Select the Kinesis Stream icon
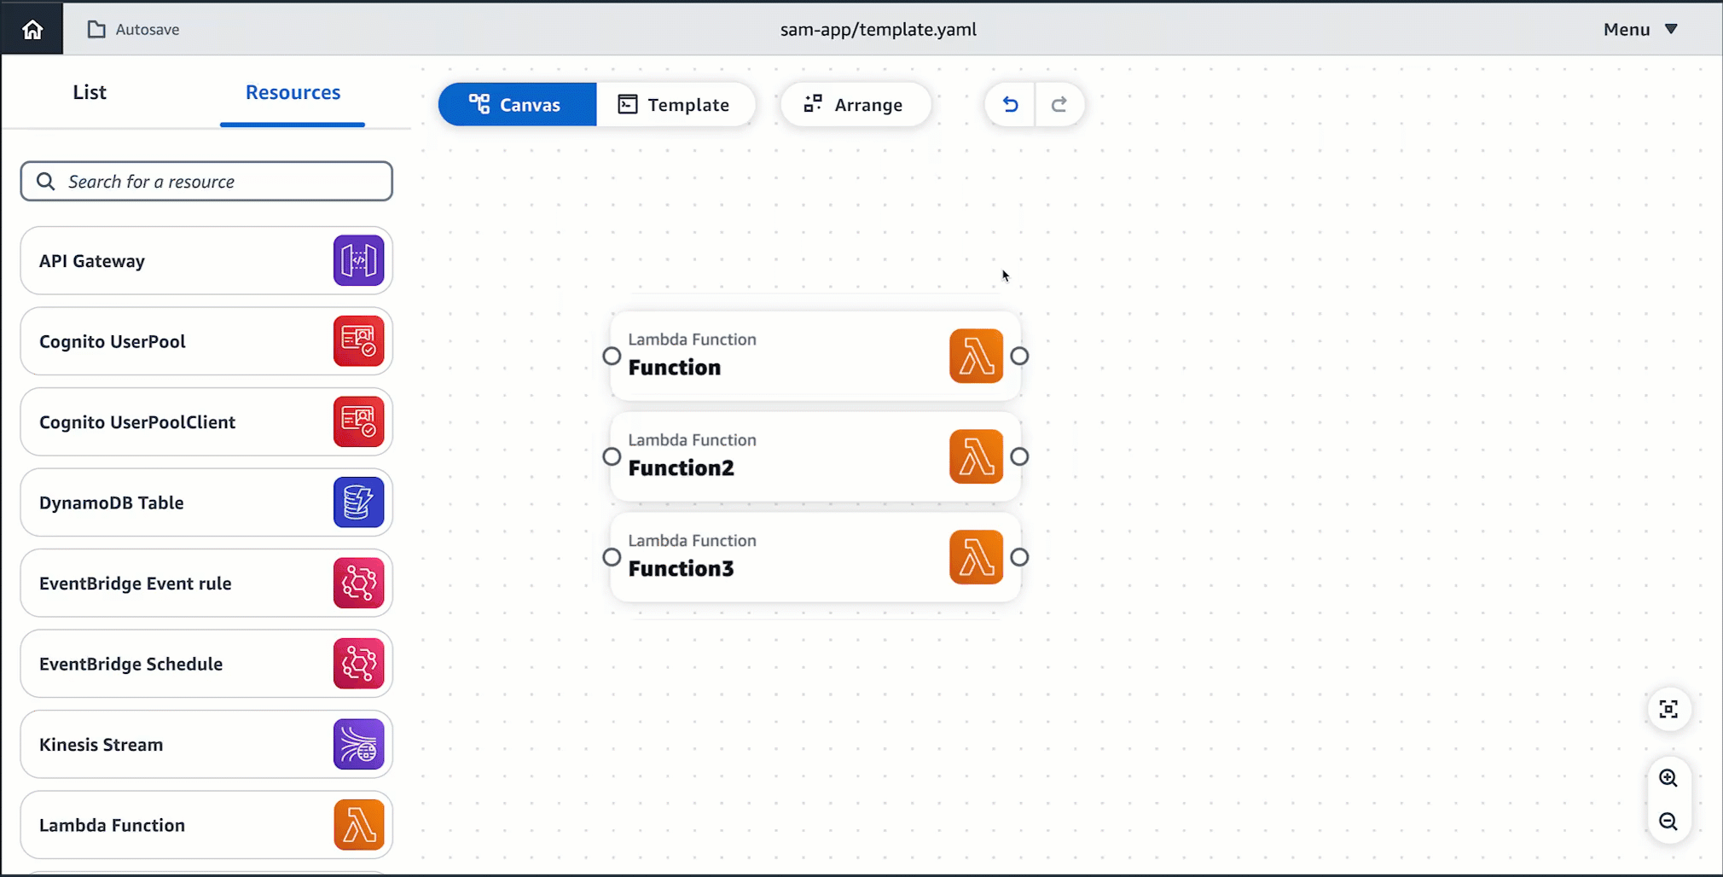This screenshot has width=1723, height=877. pos(357,744)
